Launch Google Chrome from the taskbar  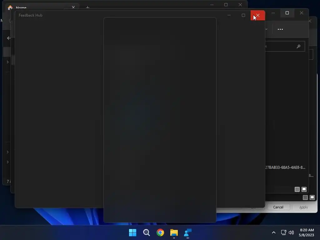pos(160,232)
